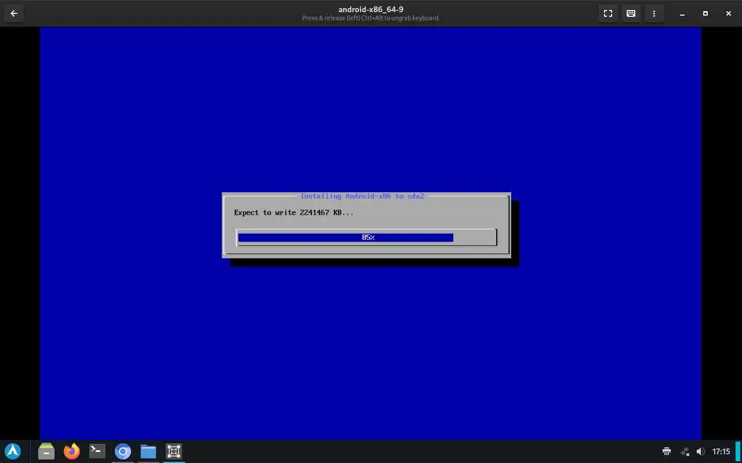742x463 pixels.
Task: Minimize the android-x86_64-9 window
Action: click(x=682, y=13)
